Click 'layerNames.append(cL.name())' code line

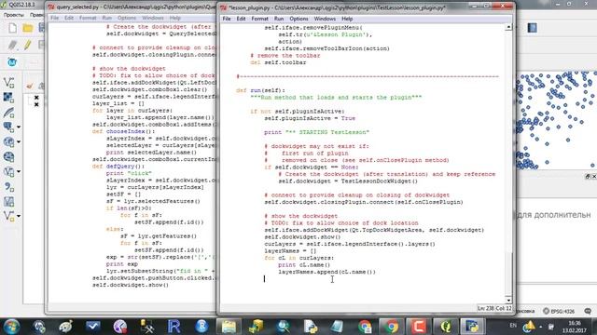click(326, 272)
